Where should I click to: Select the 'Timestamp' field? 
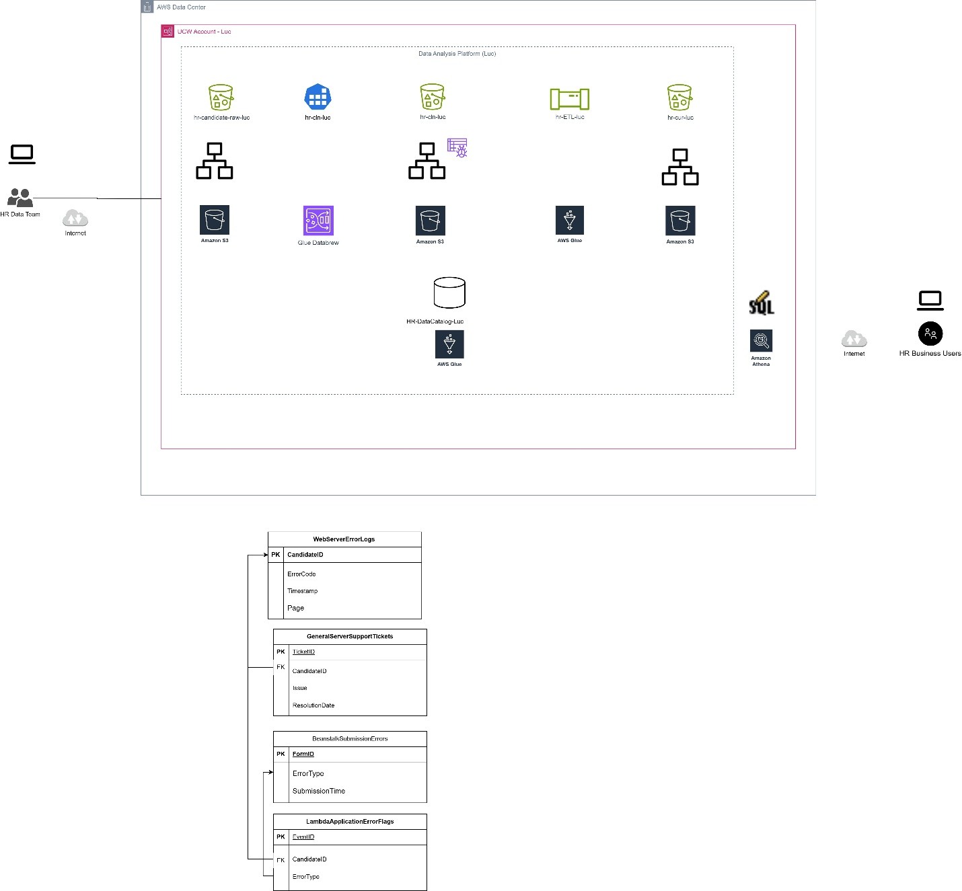pyautogui.click(x=302, y=591)
